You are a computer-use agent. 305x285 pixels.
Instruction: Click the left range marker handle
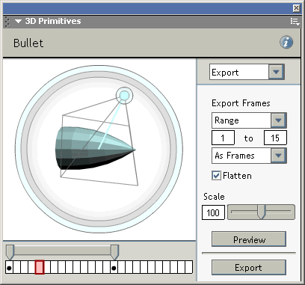tap(10, 252)
